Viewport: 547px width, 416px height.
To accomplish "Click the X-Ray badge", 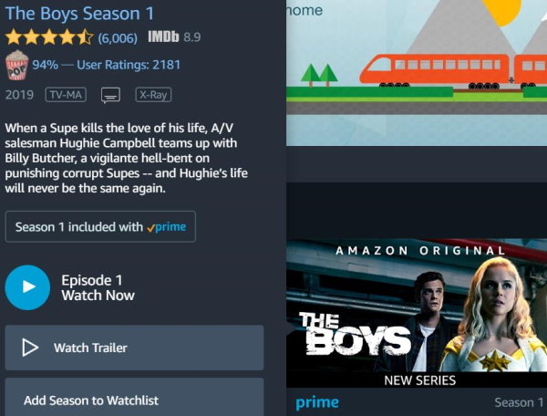I will [x=153, y=95].
